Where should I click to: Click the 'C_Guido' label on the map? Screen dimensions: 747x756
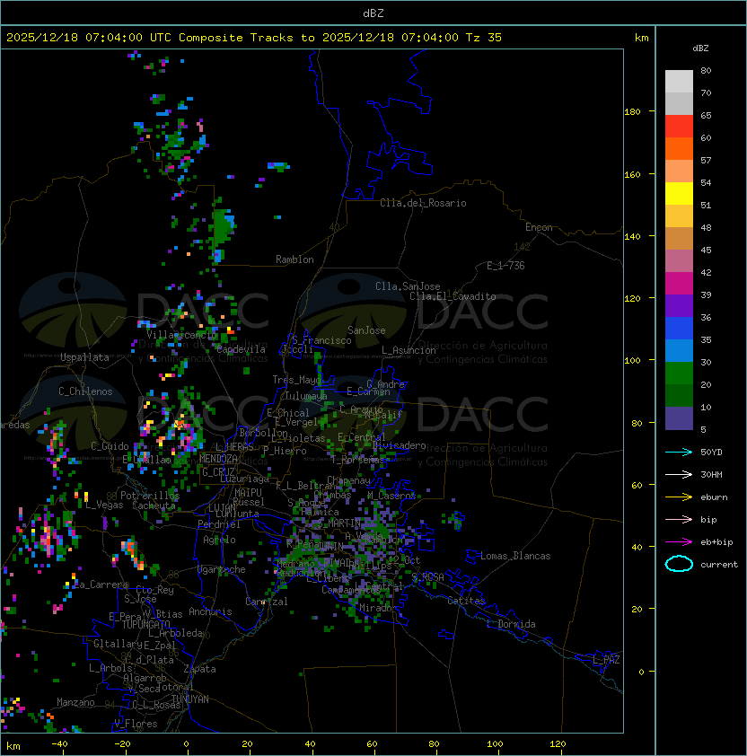coord(110,446)
